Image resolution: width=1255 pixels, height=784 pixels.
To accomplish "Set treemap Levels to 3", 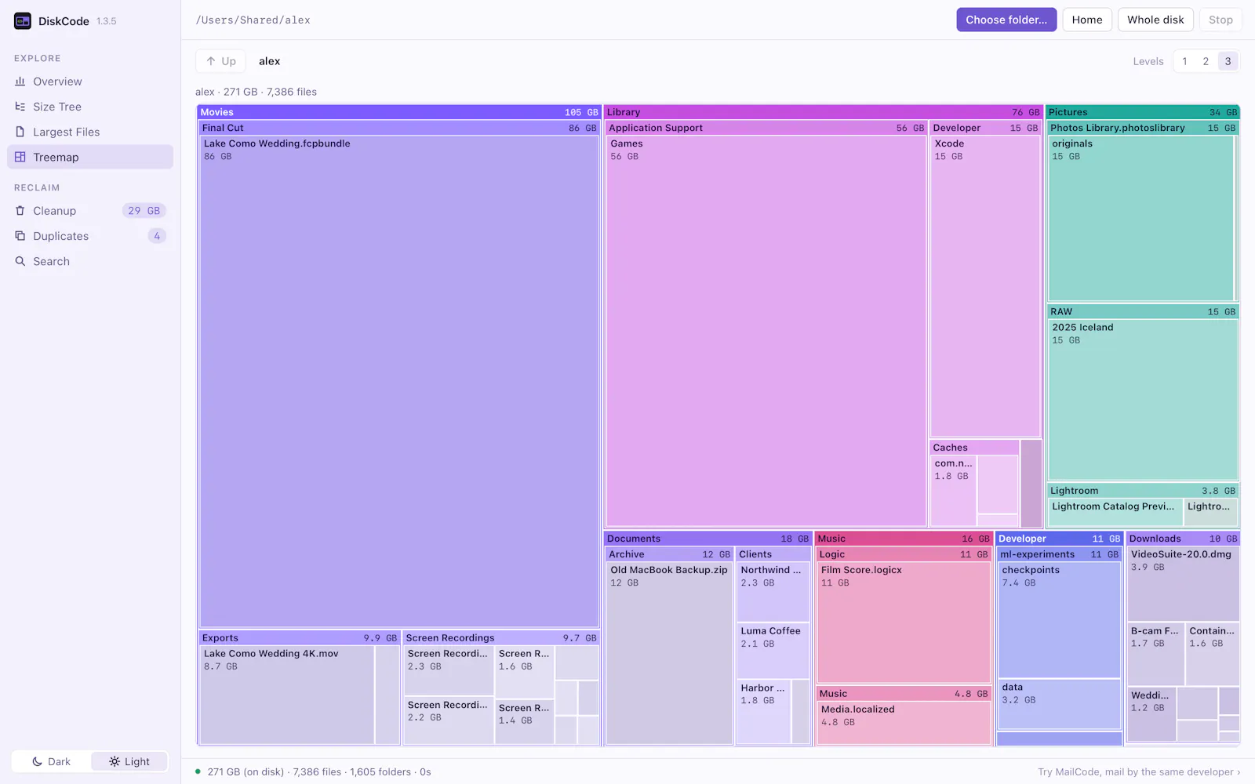I will pos(1228,61).
